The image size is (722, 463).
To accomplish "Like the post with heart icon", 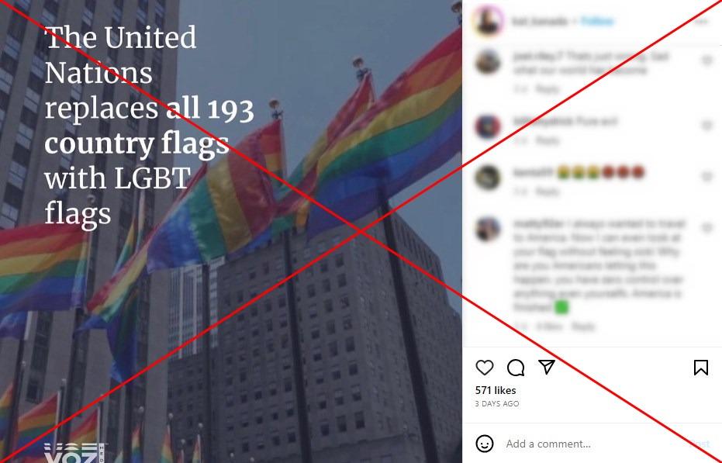I will click(485, 367).
